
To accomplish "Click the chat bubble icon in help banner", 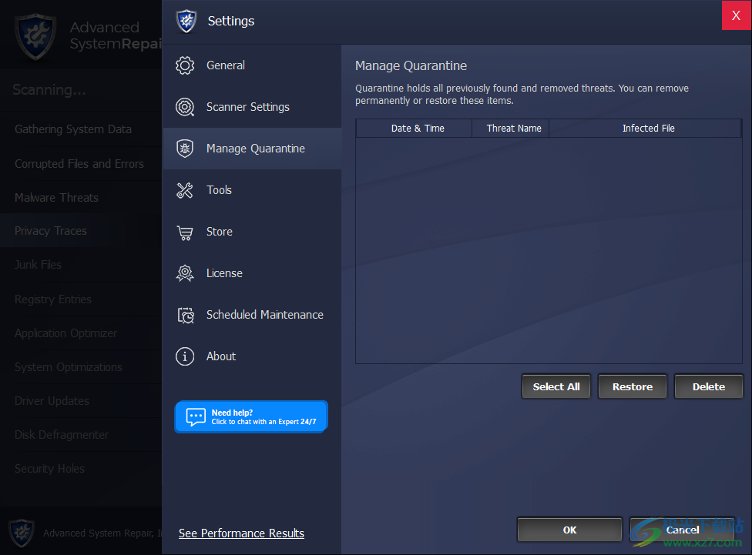I will pos(196,417).
